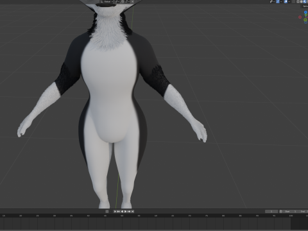Toggle proportional editing in viewport header
Screen dimensions: 308x231
(x=132, y=1)
